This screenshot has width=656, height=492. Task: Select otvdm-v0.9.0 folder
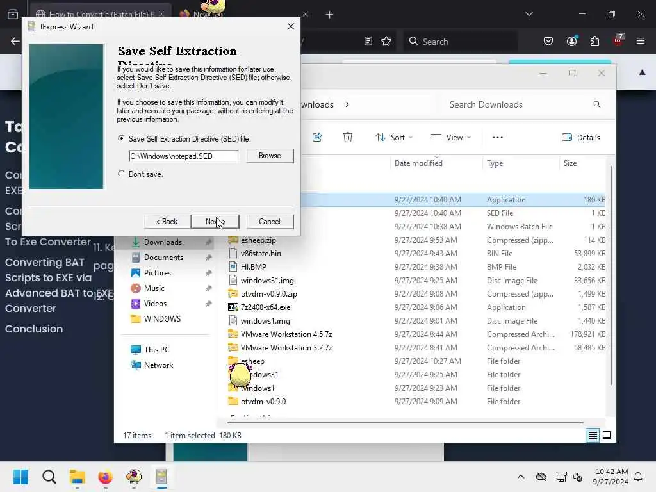(263, 401)
